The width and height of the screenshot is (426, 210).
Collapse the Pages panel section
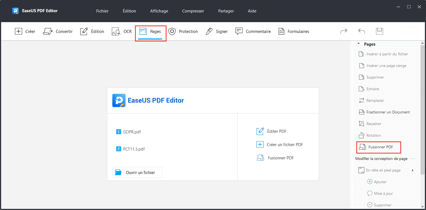pyautogui.click(x=359, y=44)
